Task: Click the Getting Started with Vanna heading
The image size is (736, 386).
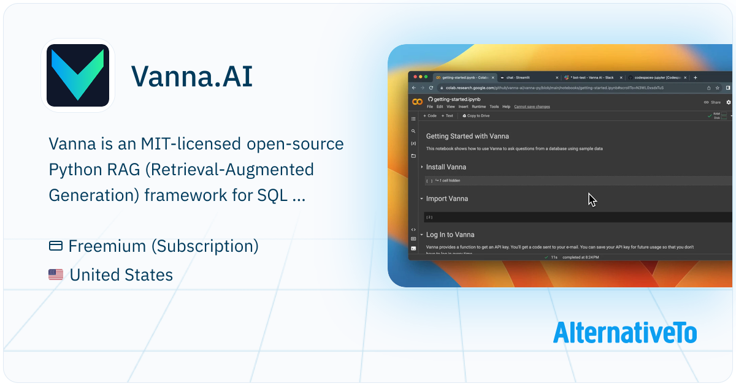Action: click(x=467, y=136)
